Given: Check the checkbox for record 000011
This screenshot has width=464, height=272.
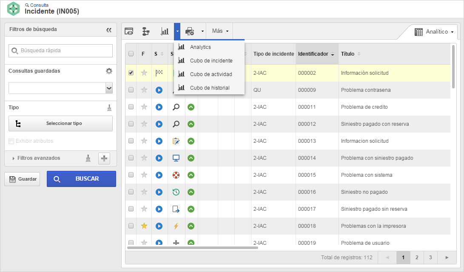Looking at the screenshot, I should tap(131, 107).
